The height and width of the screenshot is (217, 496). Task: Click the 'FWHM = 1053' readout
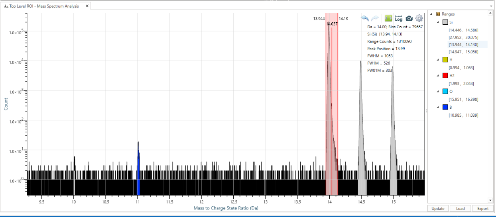tap(380, 56)
